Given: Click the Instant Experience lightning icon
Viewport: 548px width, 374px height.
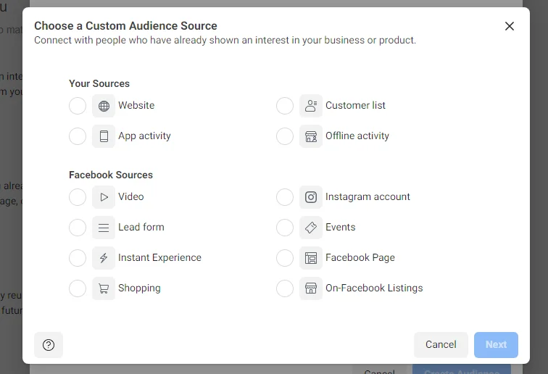Looking at the screenshot, I should point(104,258).
